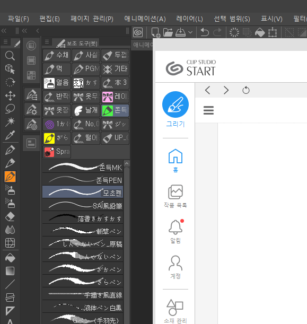This screenshot has height=324, width=307.
Task: Select the Fill bucket tool in toolbox
Action: (10, 258)
